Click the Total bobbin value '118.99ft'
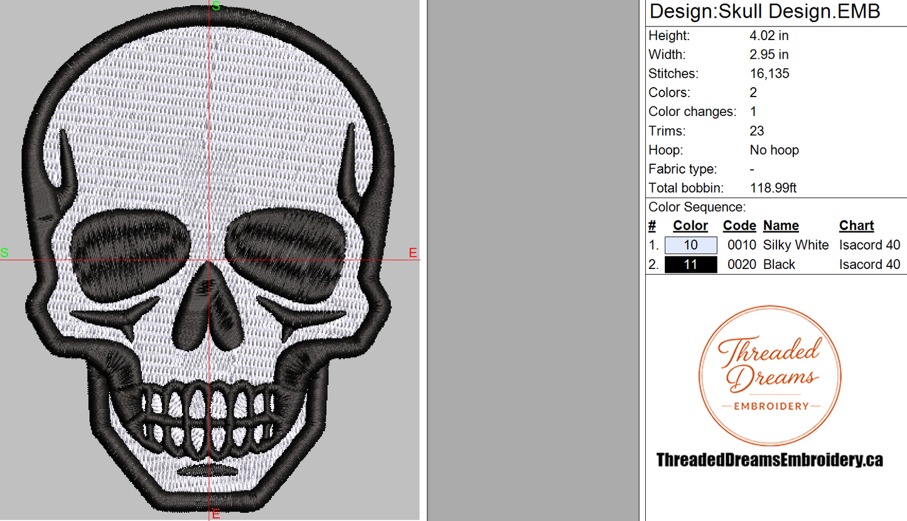Image resolution: width=907 pixels, height=521 pixels. [x=773, y=188]
